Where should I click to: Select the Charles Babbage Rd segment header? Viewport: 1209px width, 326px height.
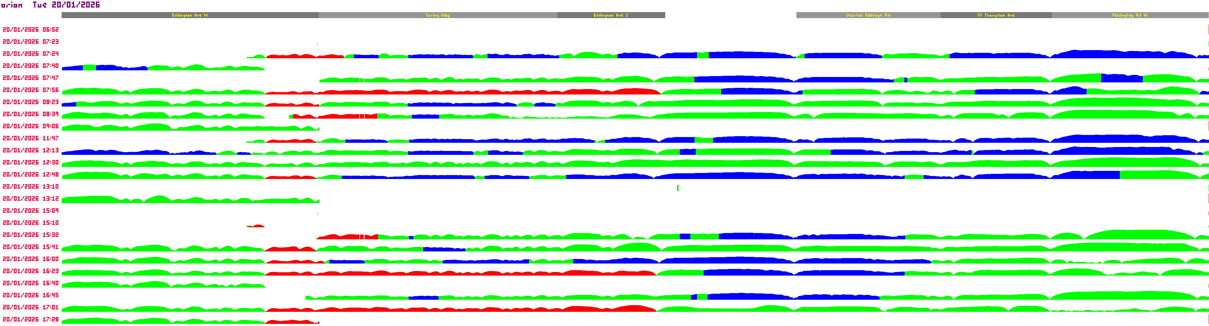(x=868, y=15)
